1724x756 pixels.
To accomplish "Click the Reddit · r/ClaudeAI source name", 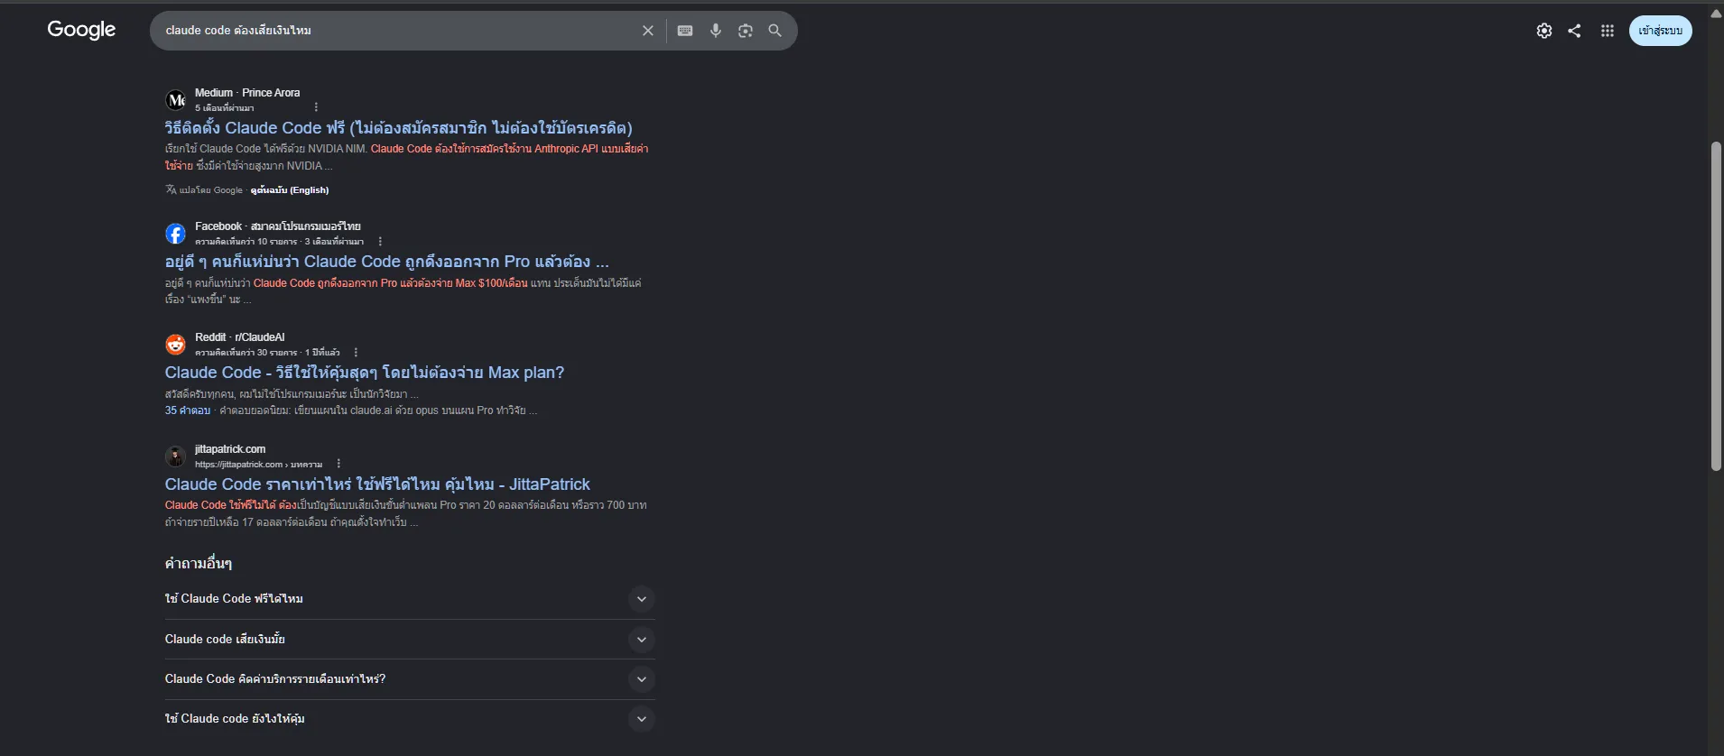I will (x=240, y=337).
